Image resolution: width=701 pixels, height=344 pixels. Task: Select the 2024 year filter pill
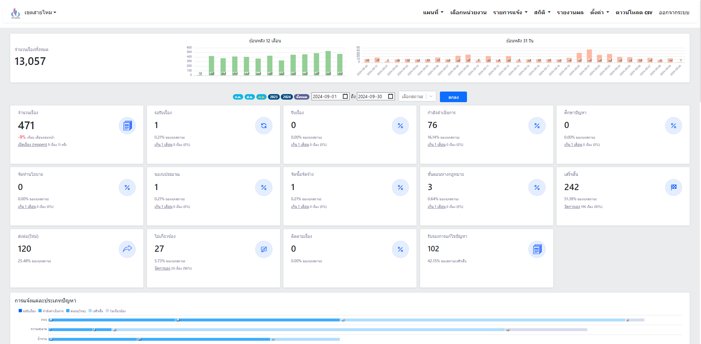click(287, 97)
